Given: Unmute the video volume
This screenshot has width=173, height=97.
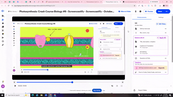Looking at the screenshot, I should pos(112,86).
